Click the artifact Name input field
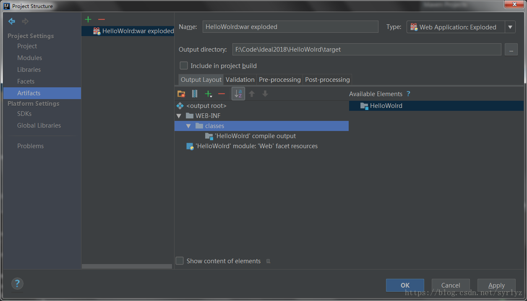This screenshot has height=301, width=527. pos(290,27)
